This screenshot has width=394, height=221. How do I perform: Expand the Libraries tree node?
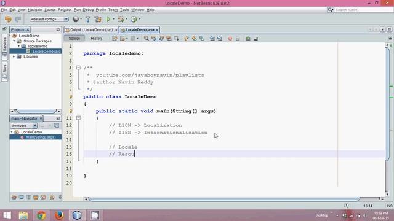click(14, 56)
